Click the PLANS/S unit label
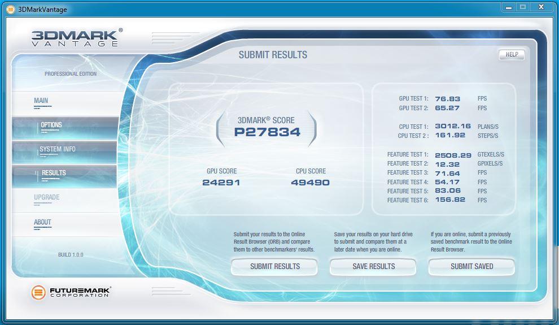Viewport: 559px width, 325px height. (x=488, y=127)
